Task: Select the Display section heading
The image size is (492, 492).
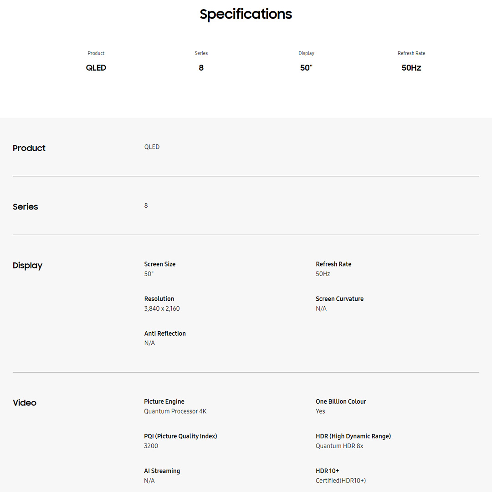Action: coord(27,266)
